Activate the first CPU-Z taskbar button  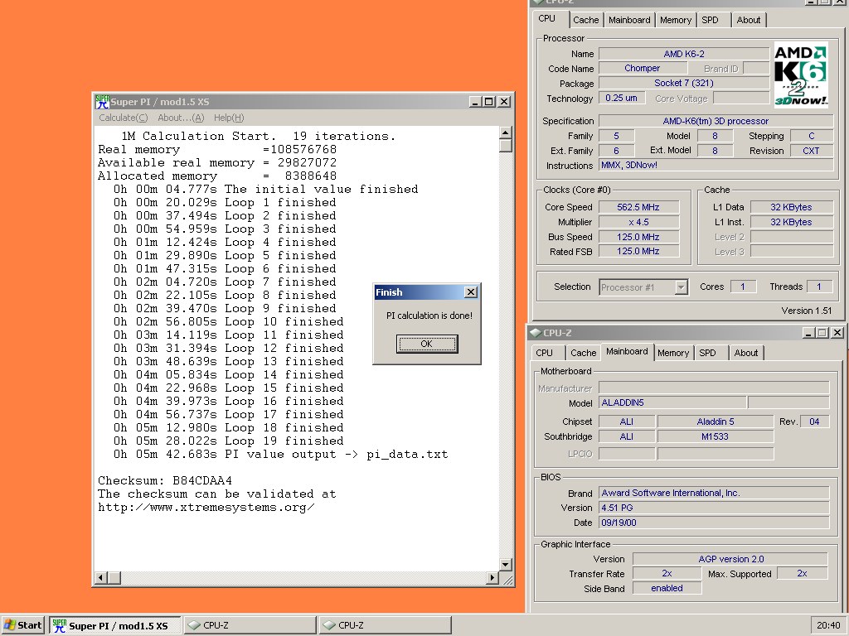[250, 625]
